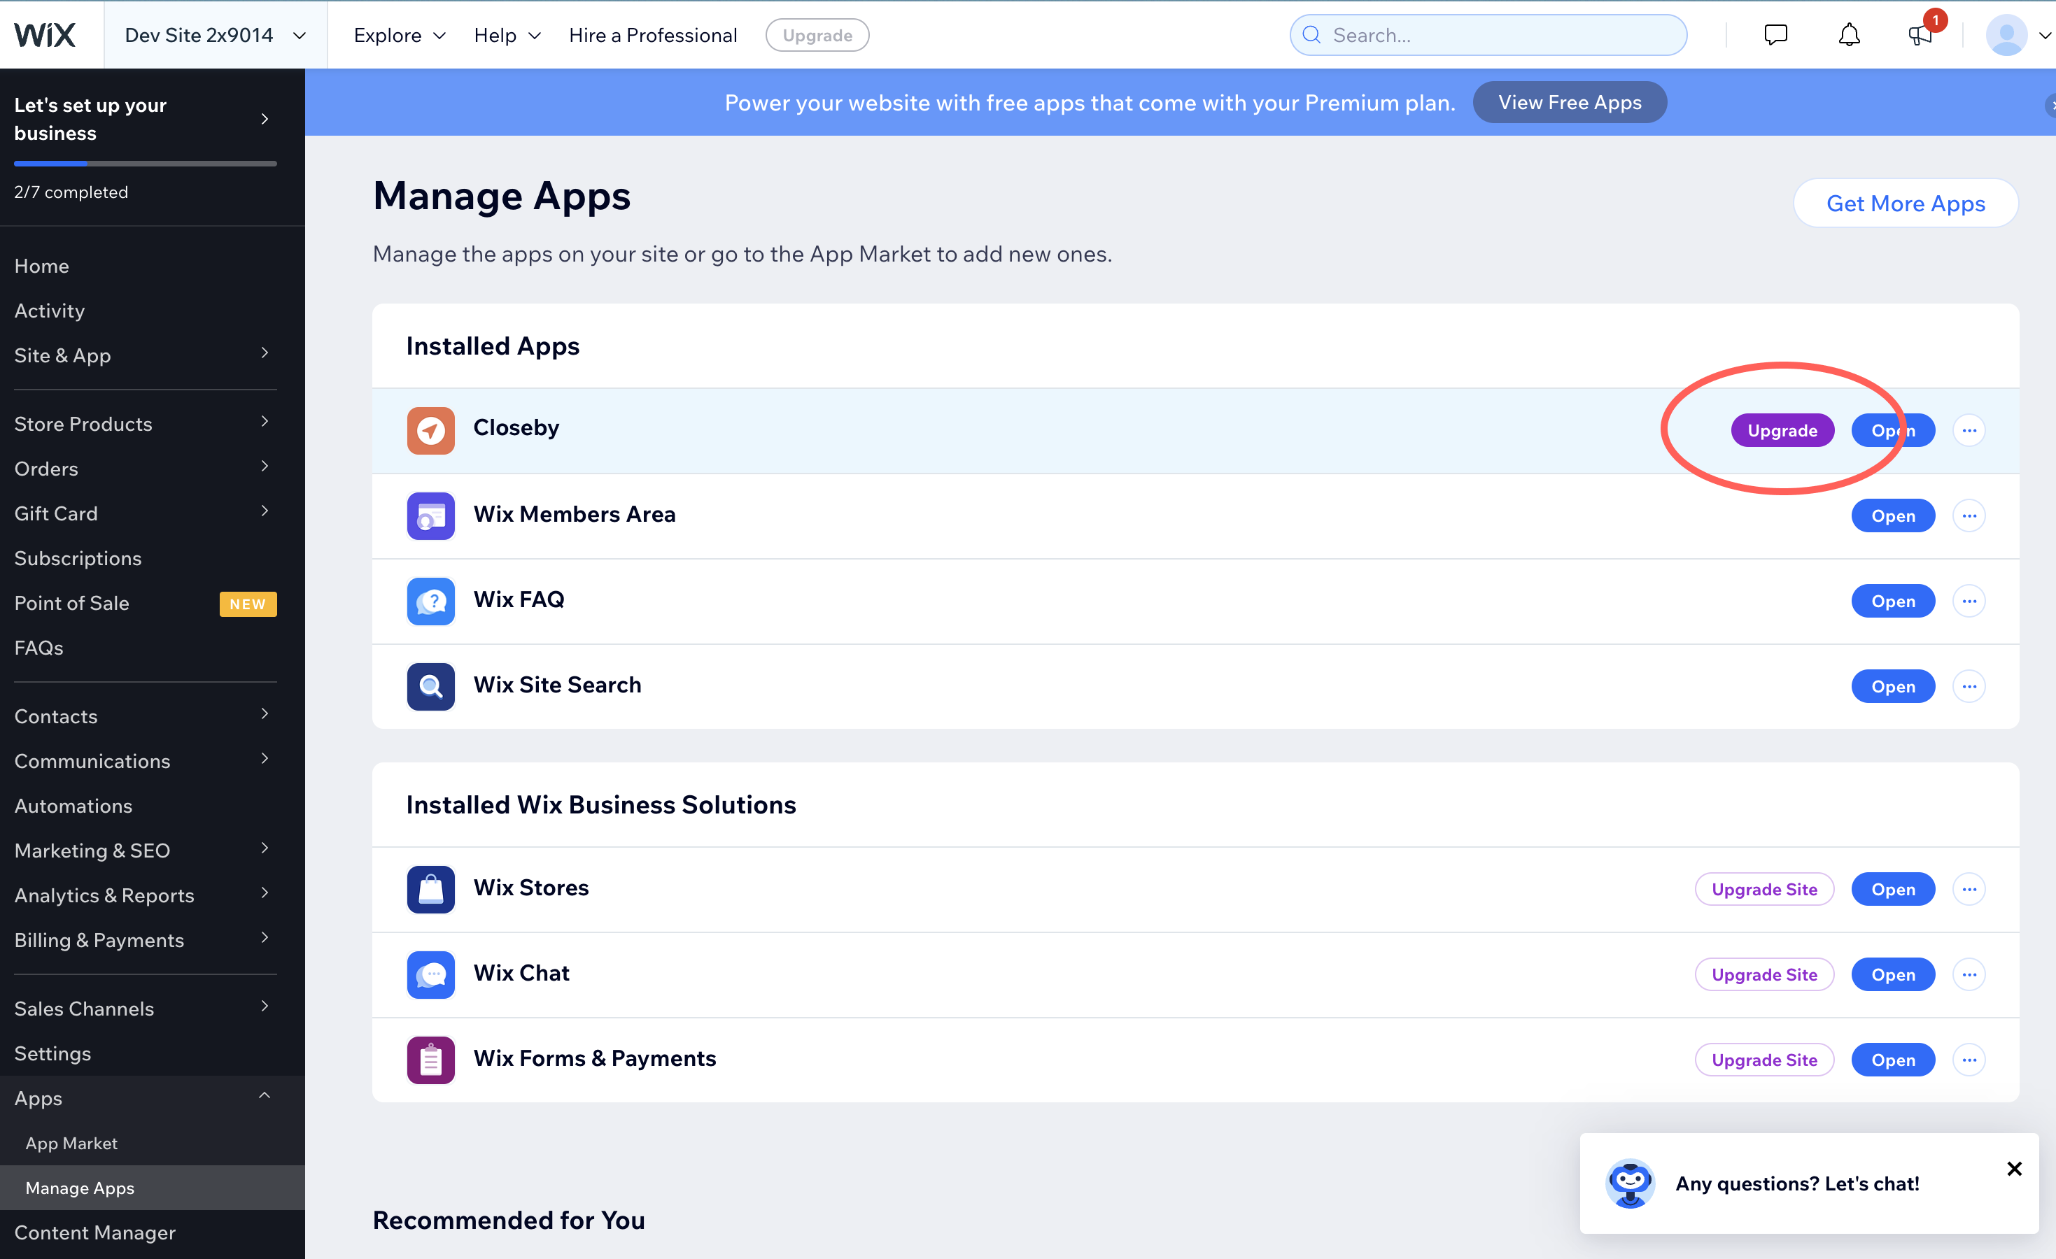This screenshot has height=1259, width=2056.
Task: Expand the Marketing & SEO submenu
Action: tap(265, 848)
